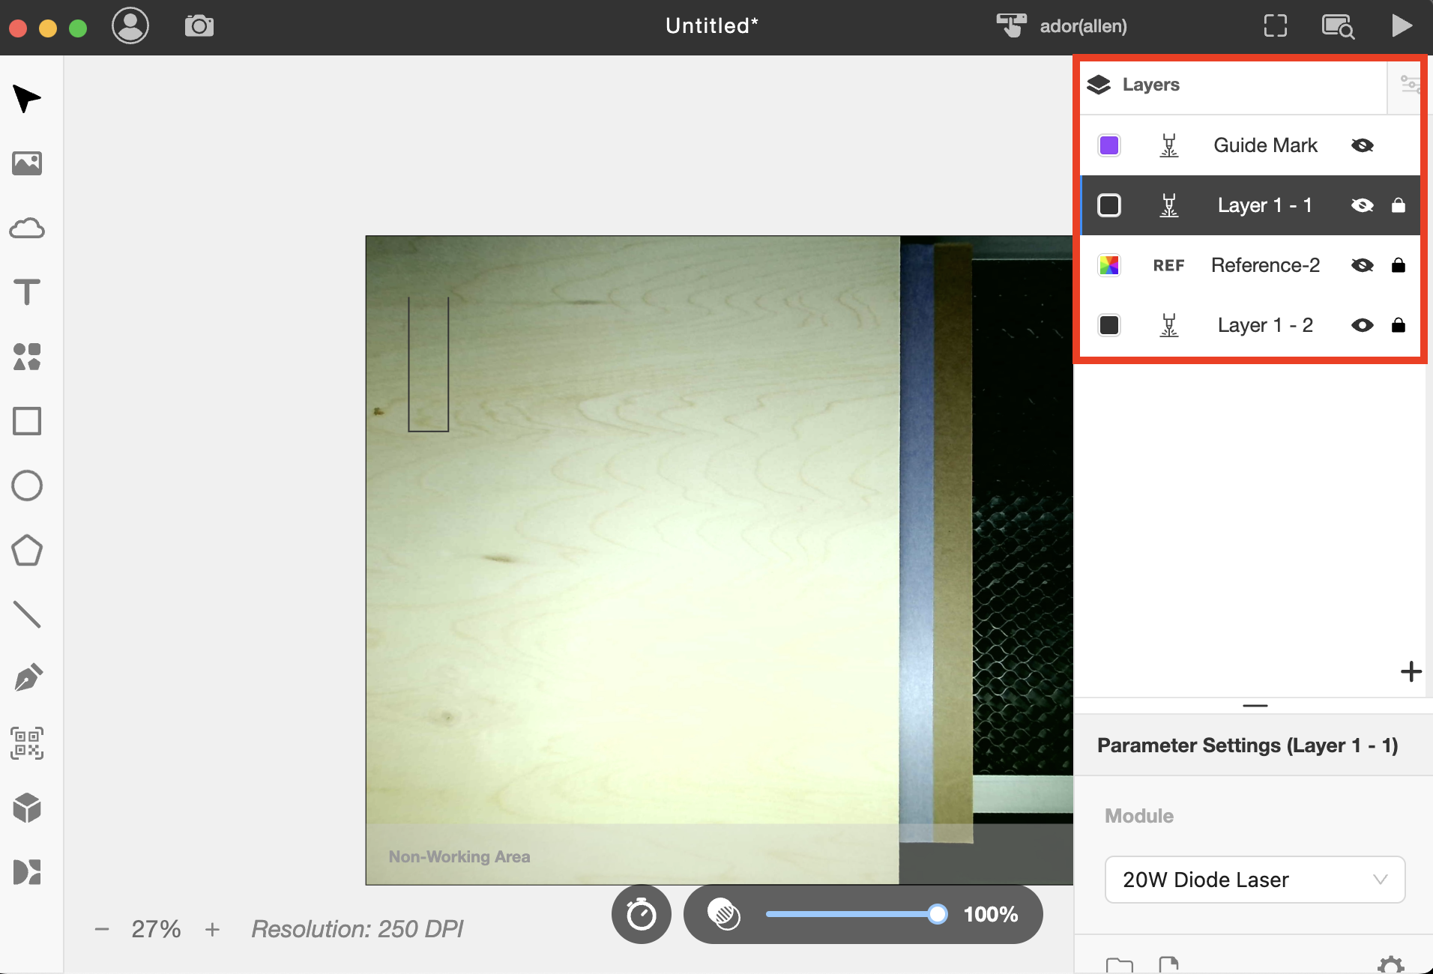1433x974 pixels.
Task: Select the ador(allen) machine
Action: pos(1061,26)
